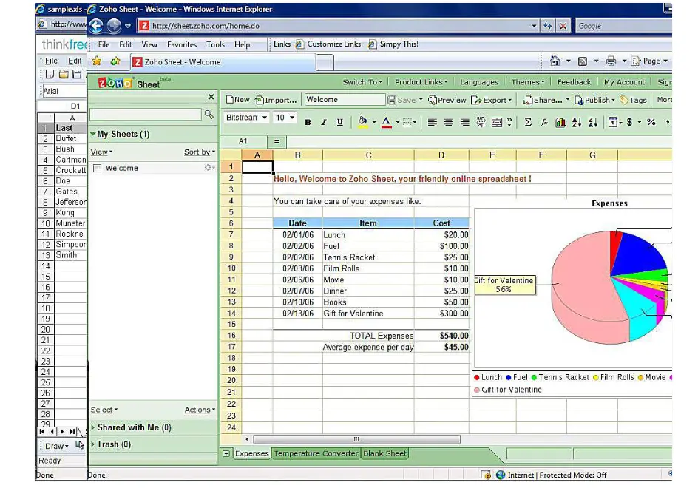The height and width of the screenshot is (491, 698).
Task: Click the Underline formatting icon
Action: coord(340,122)
